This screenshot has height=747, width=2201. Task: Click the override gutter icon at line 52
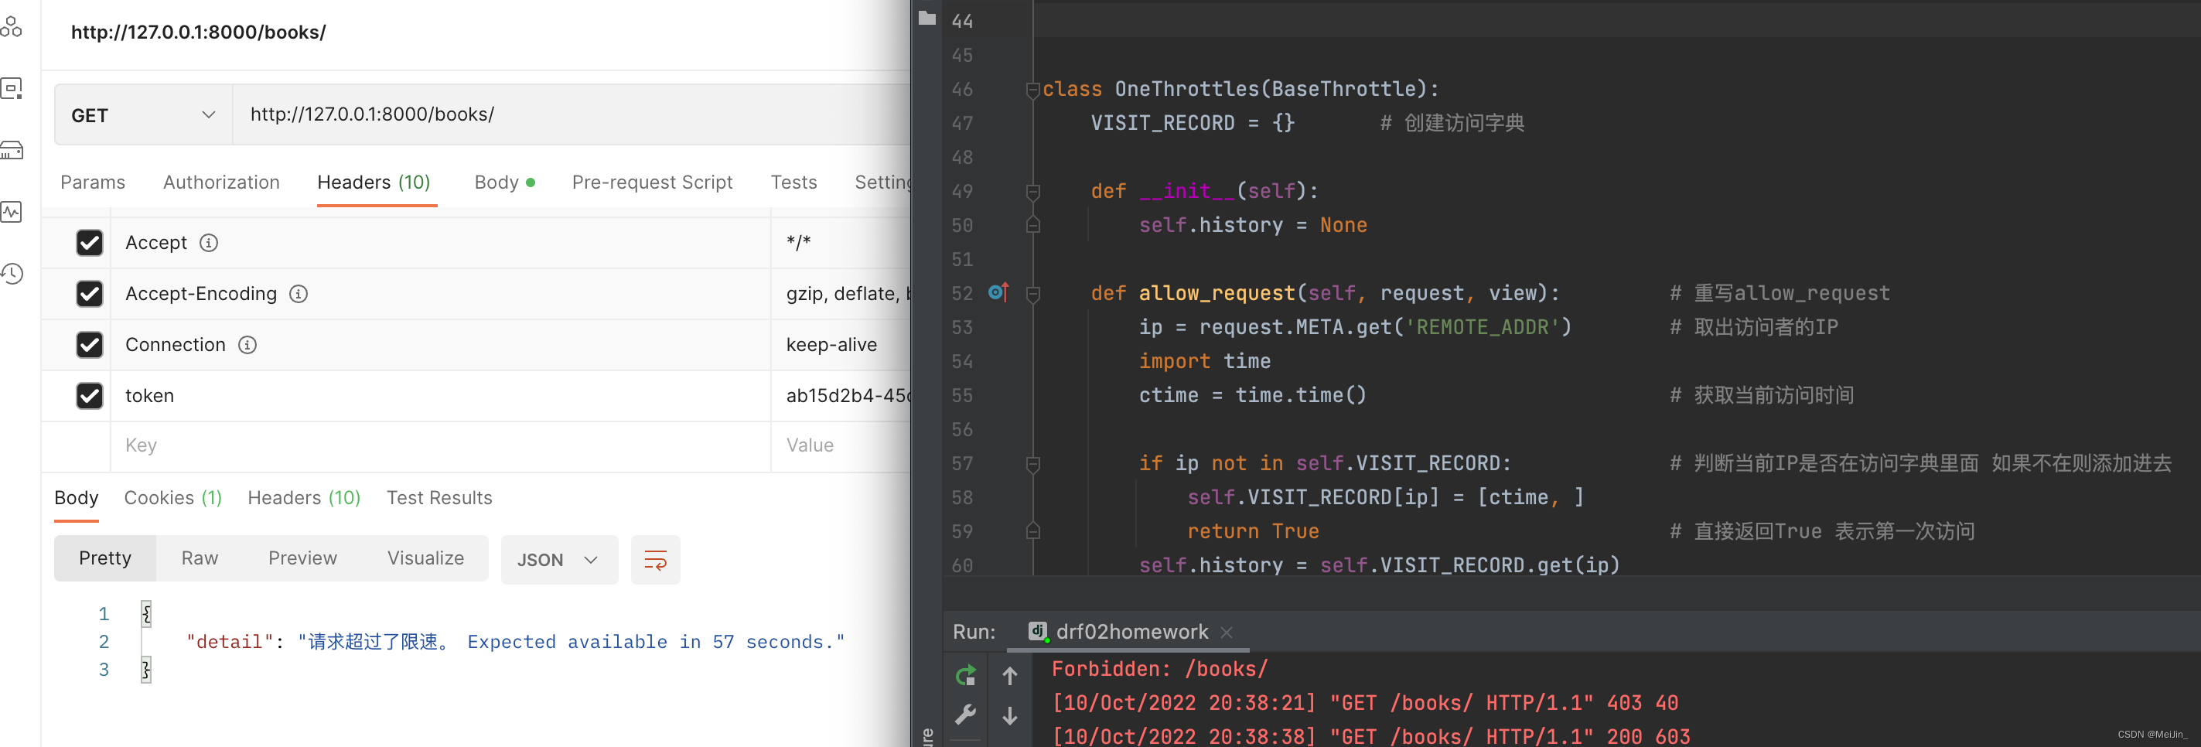tap(998, 292)
